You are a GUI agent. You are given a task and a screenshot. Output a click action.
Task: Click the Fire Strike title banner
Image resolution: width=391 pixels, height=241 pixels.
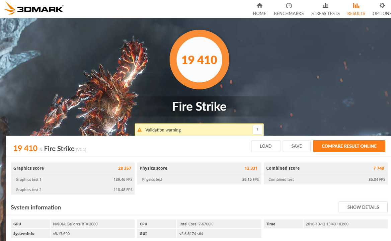tap(199, 107)
